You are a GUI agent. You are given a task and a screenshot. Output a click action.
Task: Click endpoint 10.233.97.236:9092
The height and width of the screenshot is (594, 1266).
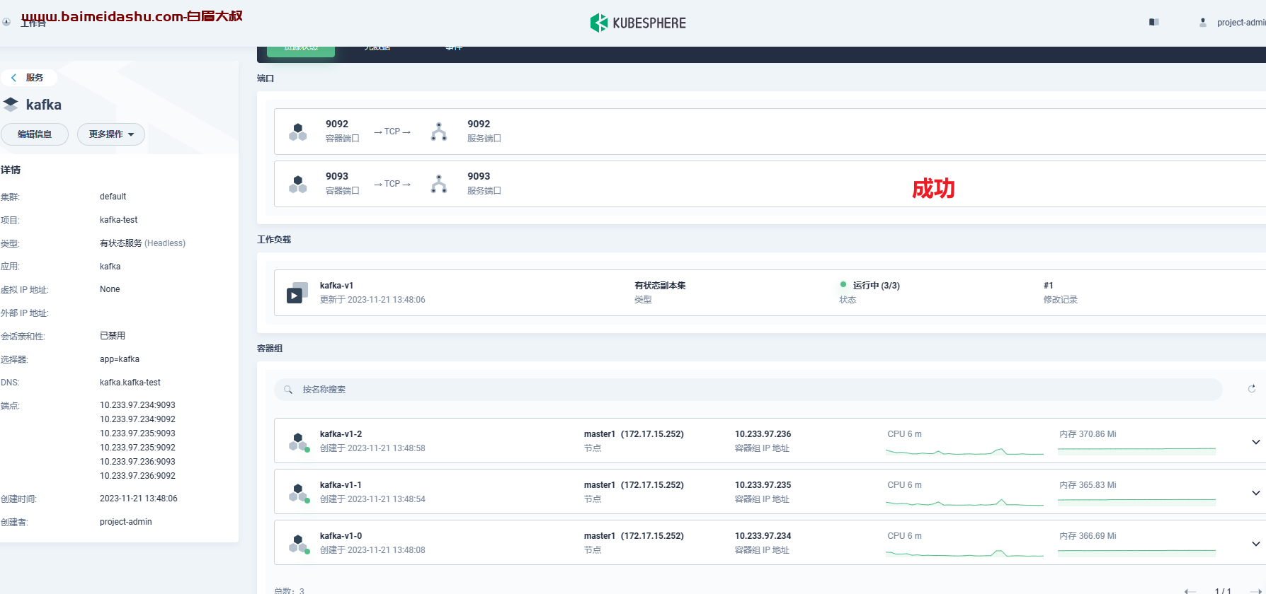coord(137,476)
